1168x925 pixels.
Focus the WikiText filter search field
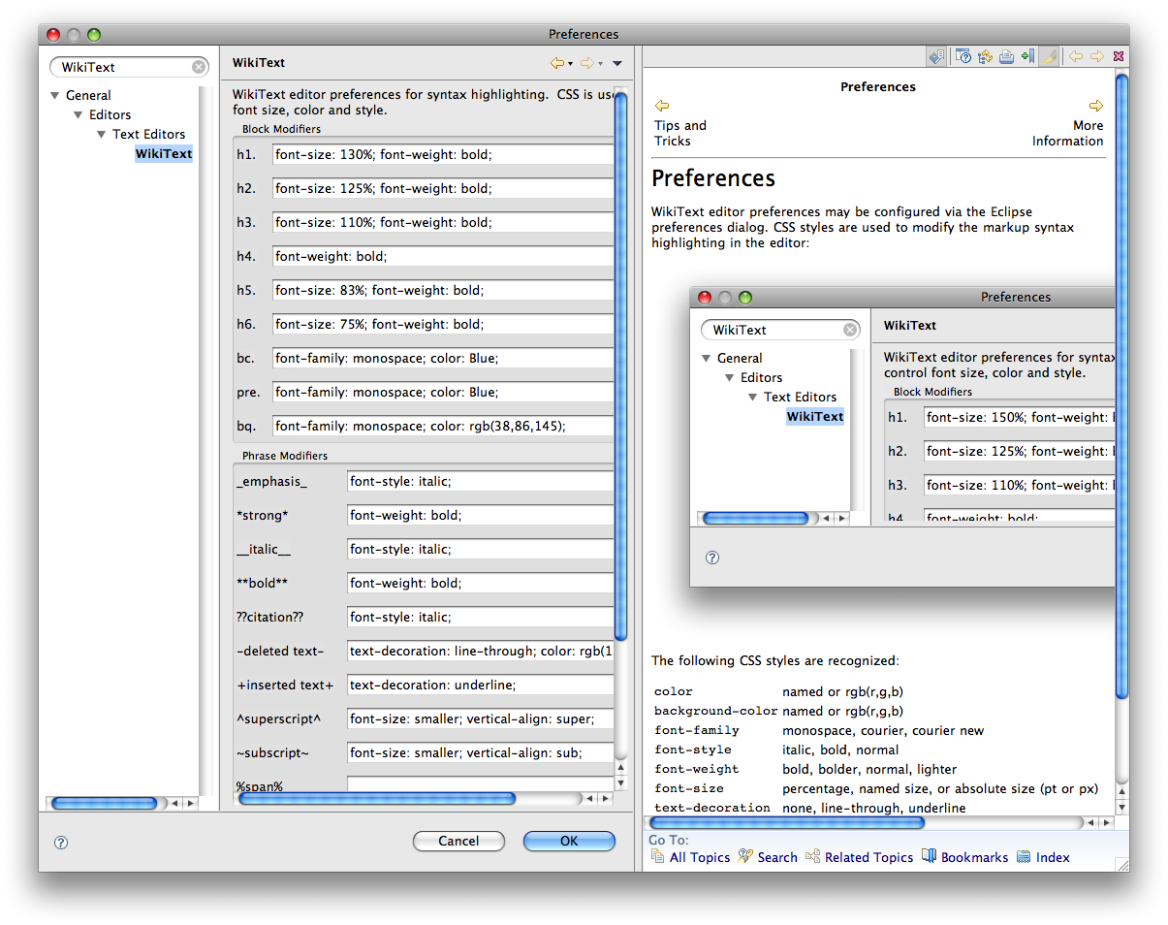[x=127, y=67]
